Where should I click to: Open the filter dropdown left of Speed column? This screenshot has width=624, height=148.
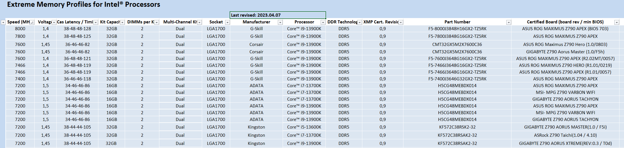[x=3, y=22]
